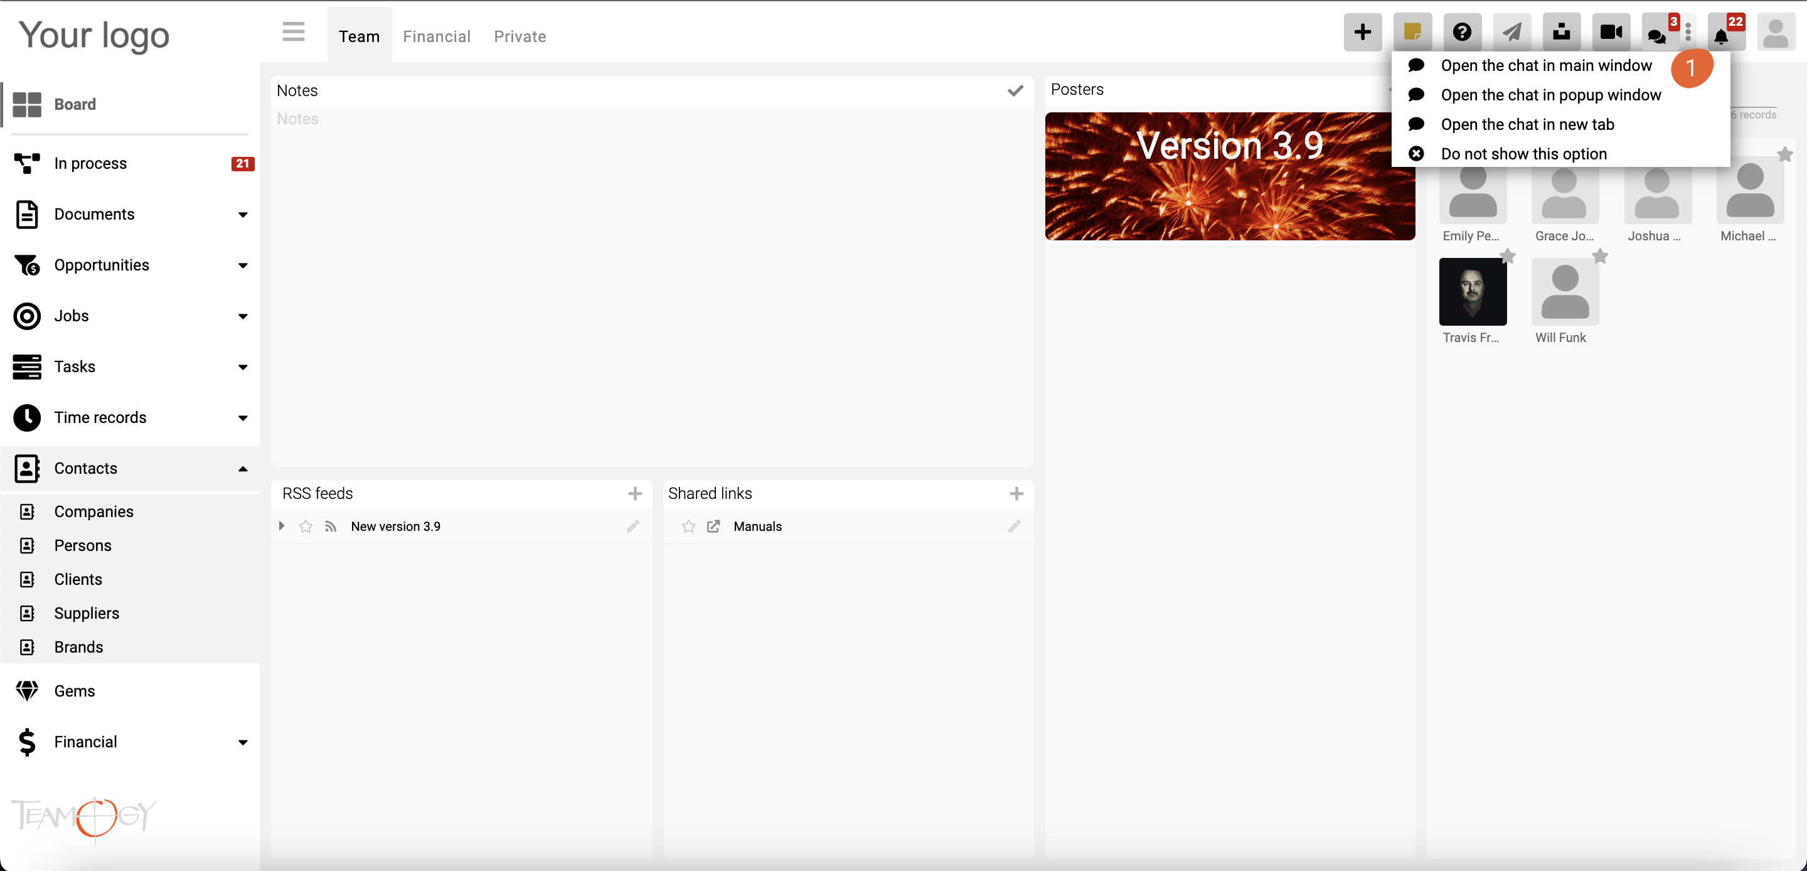Image resolution: width=1807 pixels, height=871 pixels.
Task: Add a new RSS feed with plus
Action: [635, 494]
